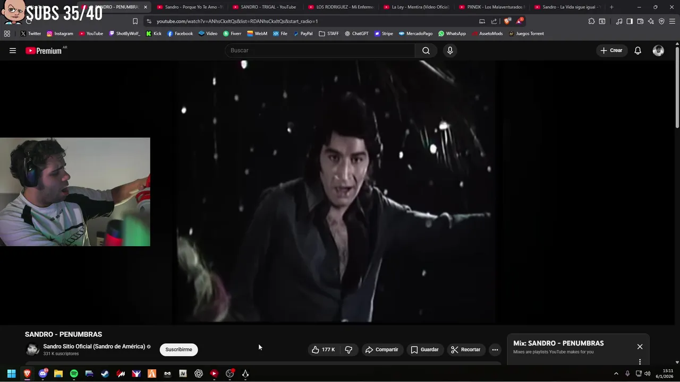Viewport: 680px width, 382px height.
Task: Open Brave Rewards triangle icon
Action: [520, 21]
